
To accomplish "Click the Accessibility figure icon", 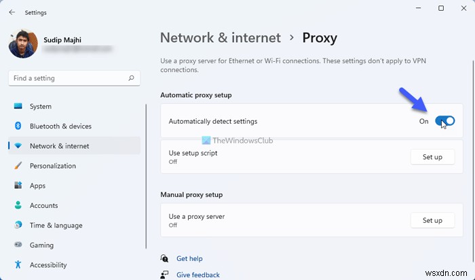I will coord(17,264).
